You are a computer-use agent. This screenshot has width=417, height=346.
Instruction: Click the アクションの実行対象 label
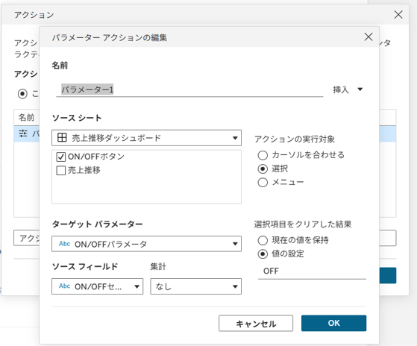[295, 139]
